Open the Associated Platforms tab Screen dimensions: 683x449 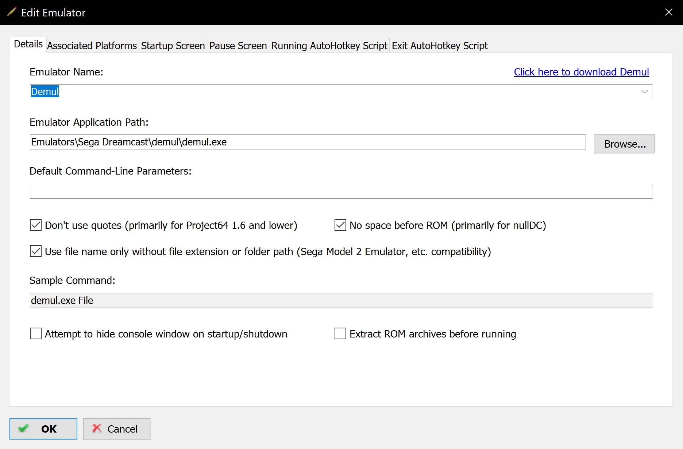[92, 46]
